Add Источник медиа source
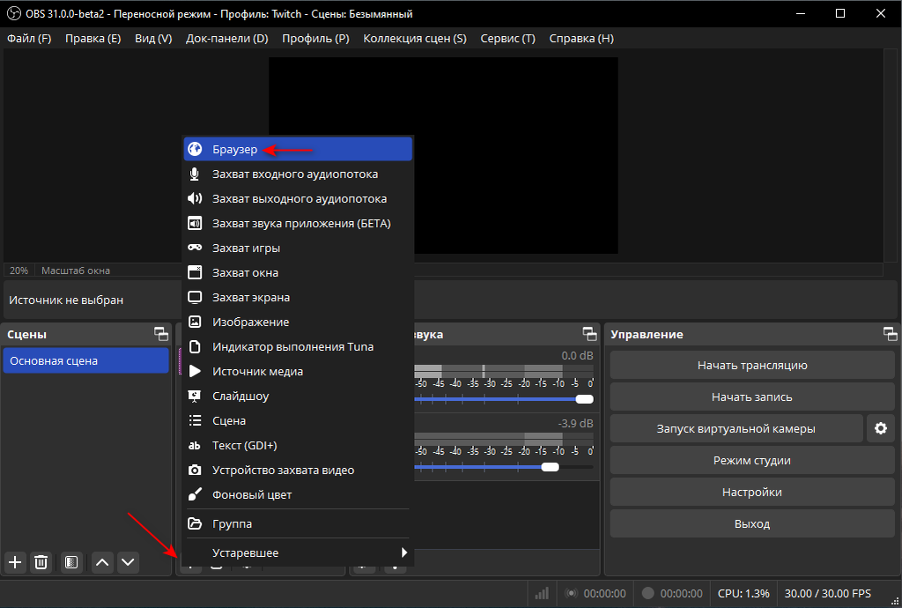This screenshot has width=902, height=608. [298, 372]
